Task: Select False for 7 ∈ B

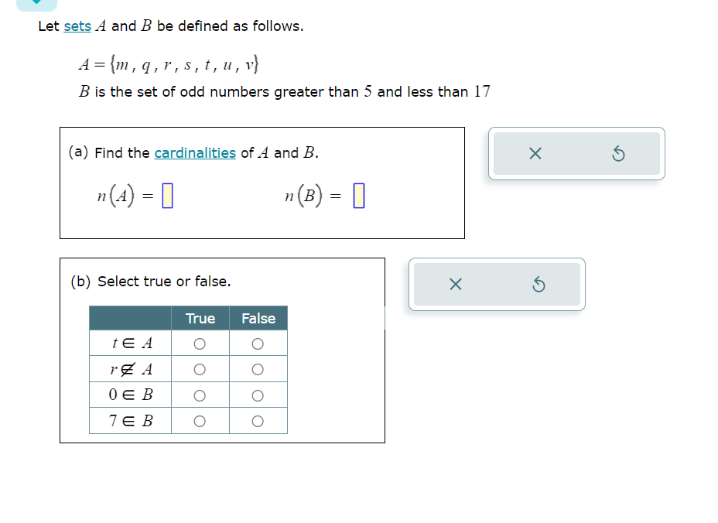Action: (x=258, y=420)
